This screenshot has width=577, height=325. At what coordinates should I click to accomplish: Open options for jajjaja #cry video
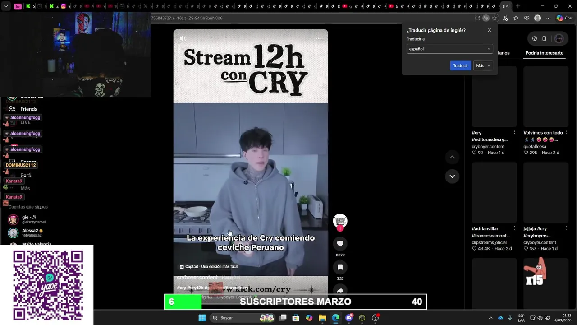pos(566,228)
